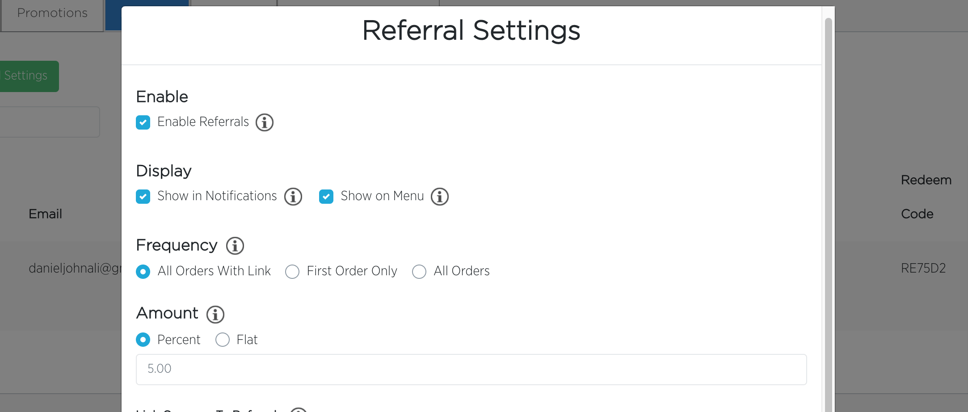This screenshot has width=968, height=412.
Task: Click the info icon beside Enable Referrals
Action: (265, 122)
